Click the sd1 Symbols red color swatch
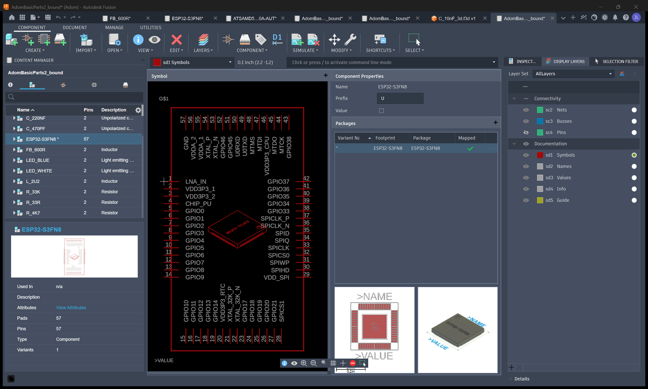The image size is (648, 389). [x=540, y=155]
